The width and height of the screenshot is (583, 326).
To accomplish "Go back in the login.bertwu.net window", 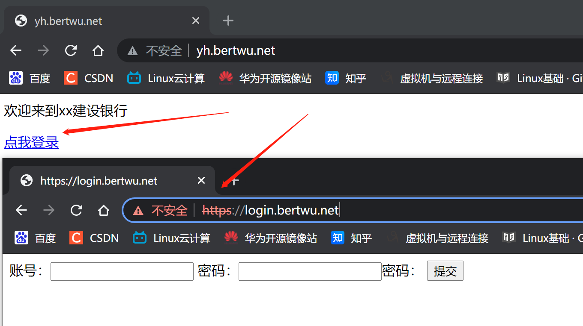I will pyautogui.click(x=21, y=210).
